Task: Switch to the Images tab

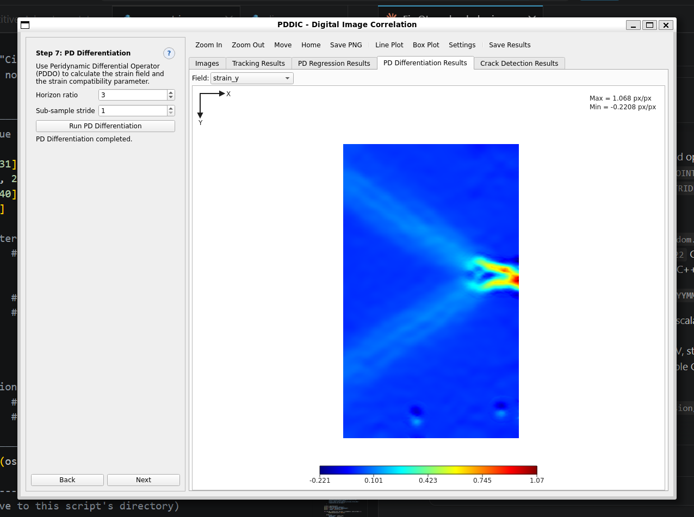Action: click(x=207, y=64)
